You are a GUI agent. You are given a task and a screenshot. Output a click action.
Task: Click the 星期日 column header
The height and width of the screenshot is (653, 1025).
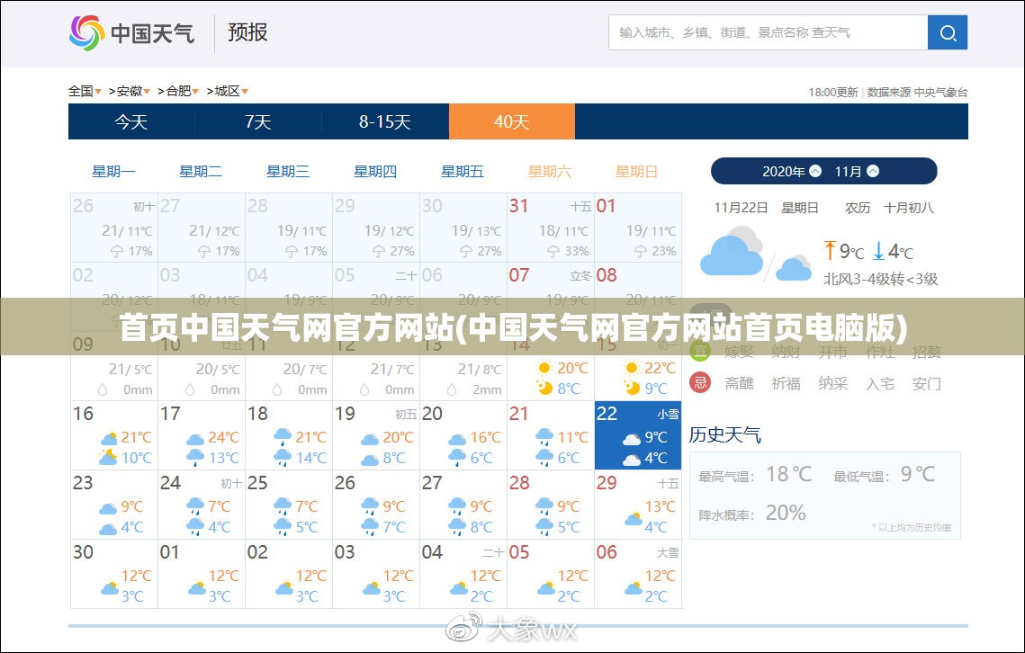pyautogui.click(x=637, y=171)
